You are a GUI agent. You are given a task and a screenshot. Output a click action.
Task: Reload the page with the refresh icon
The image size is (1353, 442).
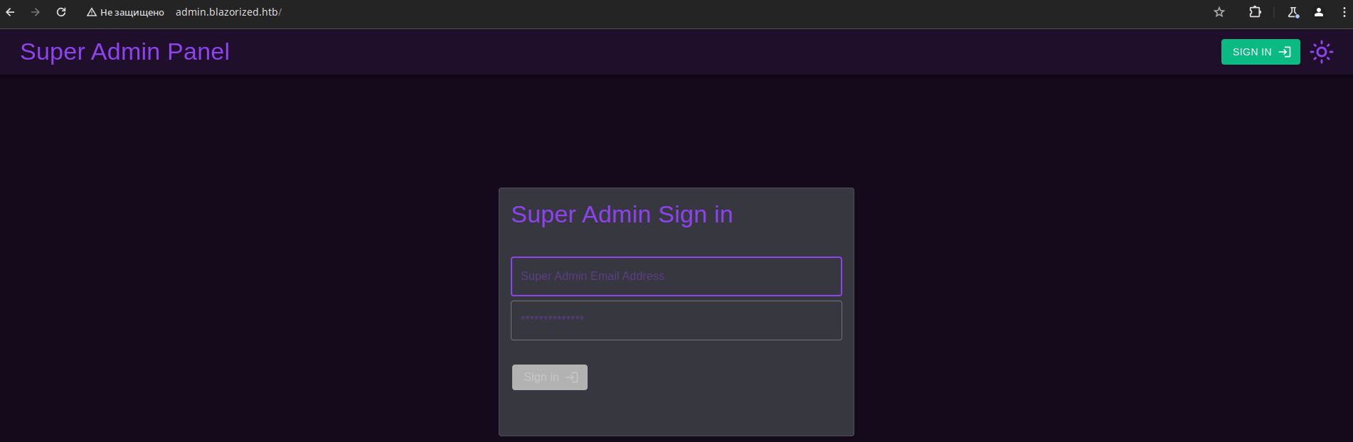[61, 12]
